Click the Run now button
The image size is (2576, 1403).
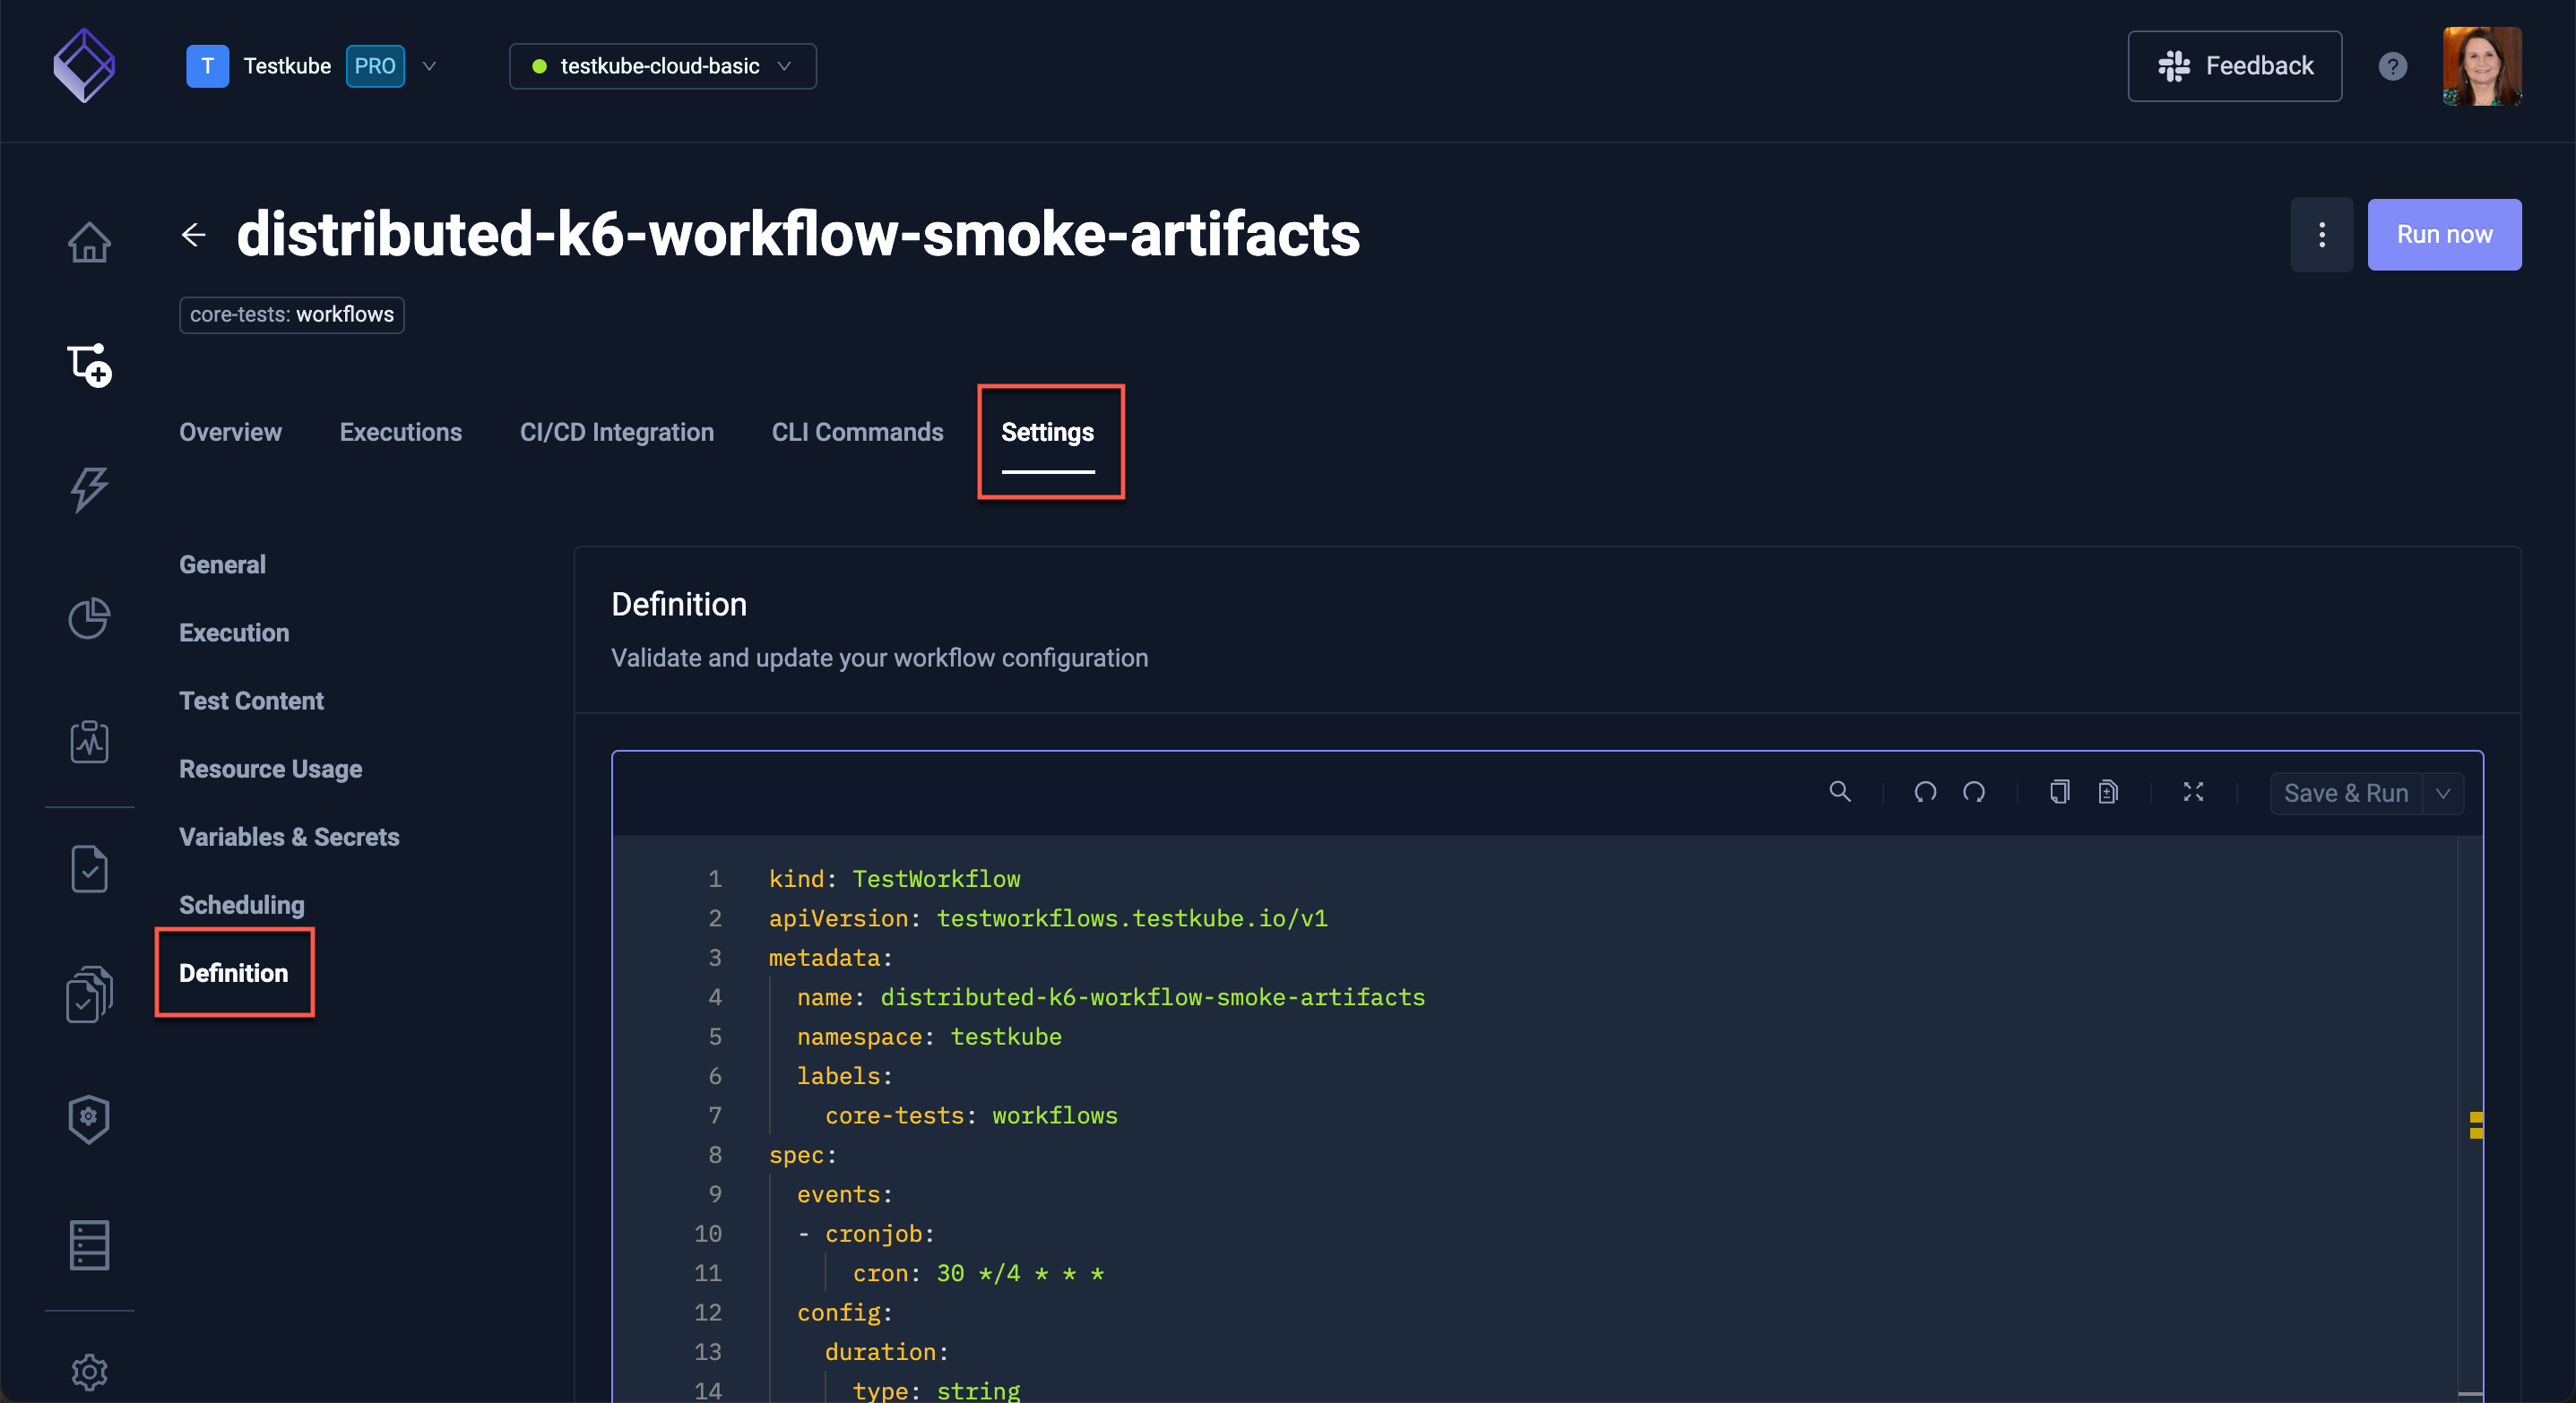(x=2443, y=234)
